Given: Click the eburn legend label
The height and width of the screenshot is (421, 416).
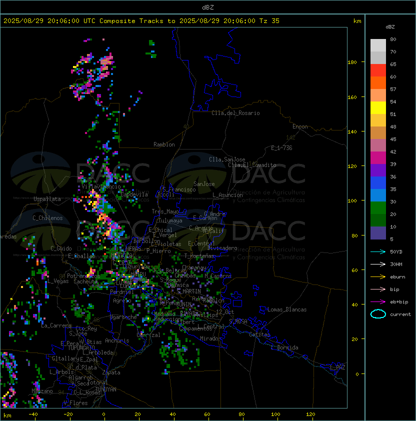Looking at the screenshot, I should click(397, 277).
